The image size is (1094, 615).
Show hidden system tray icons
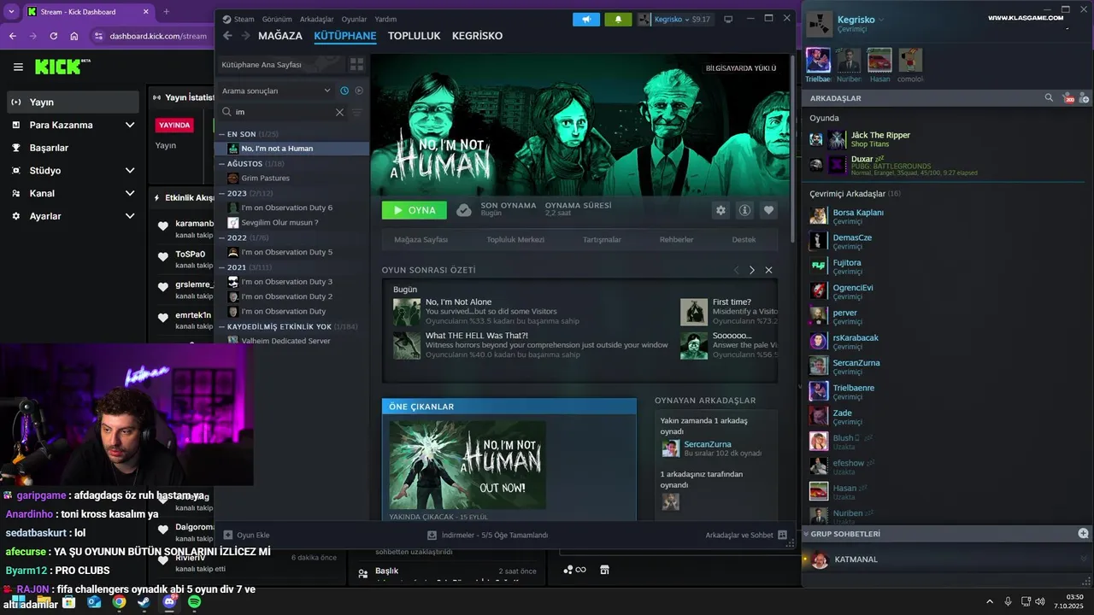pos(990,601)
